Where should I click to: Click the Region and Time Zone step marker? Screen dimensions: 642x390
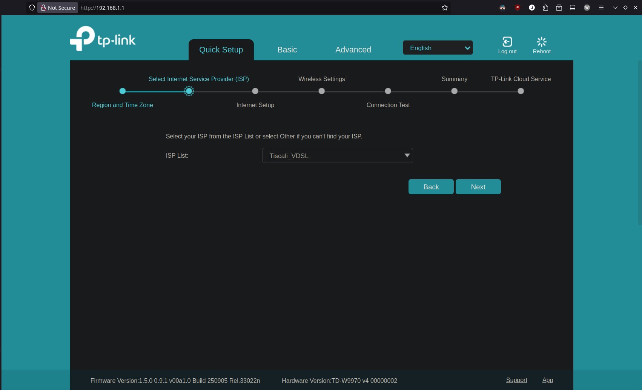tap(122, 91)
